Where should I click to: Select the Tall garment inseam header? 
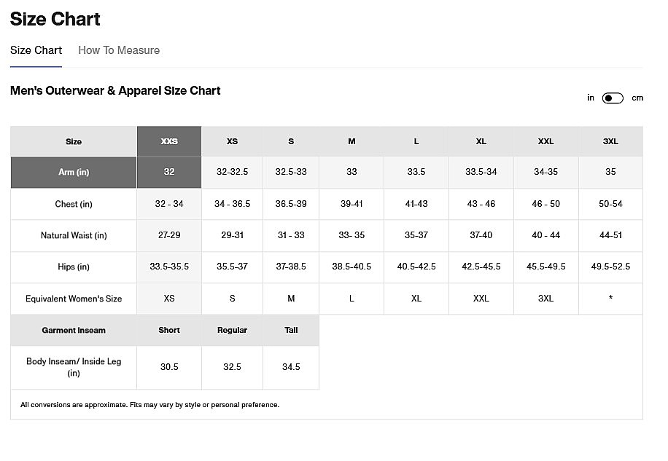coord(291,330)
